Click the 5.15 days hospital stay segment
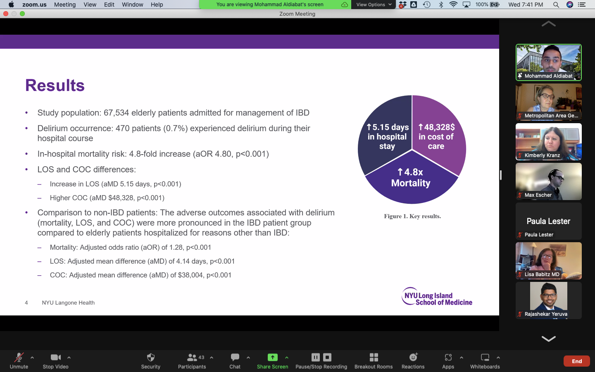This screenshot has width=595, height=372. pyautogui.click(x=385, y=134)
